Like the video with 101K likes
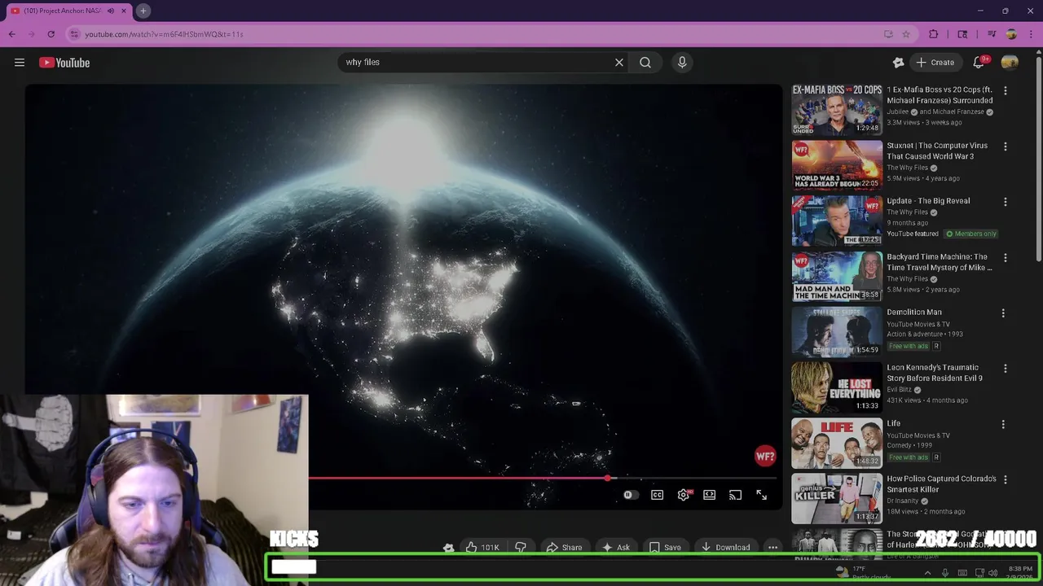This screenshot has height=586, width=1043. 482,548
